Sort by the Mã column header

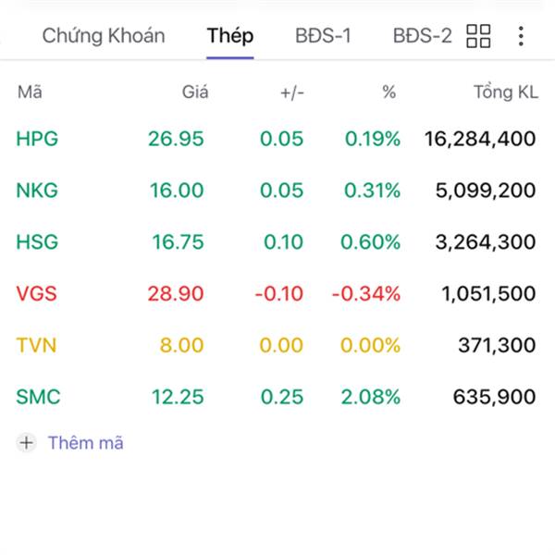pos(29,92)
